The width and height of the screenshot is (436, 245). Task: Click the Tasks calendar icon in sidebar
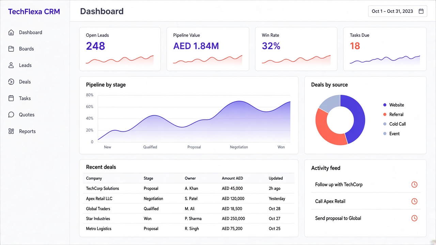(11, 98)
